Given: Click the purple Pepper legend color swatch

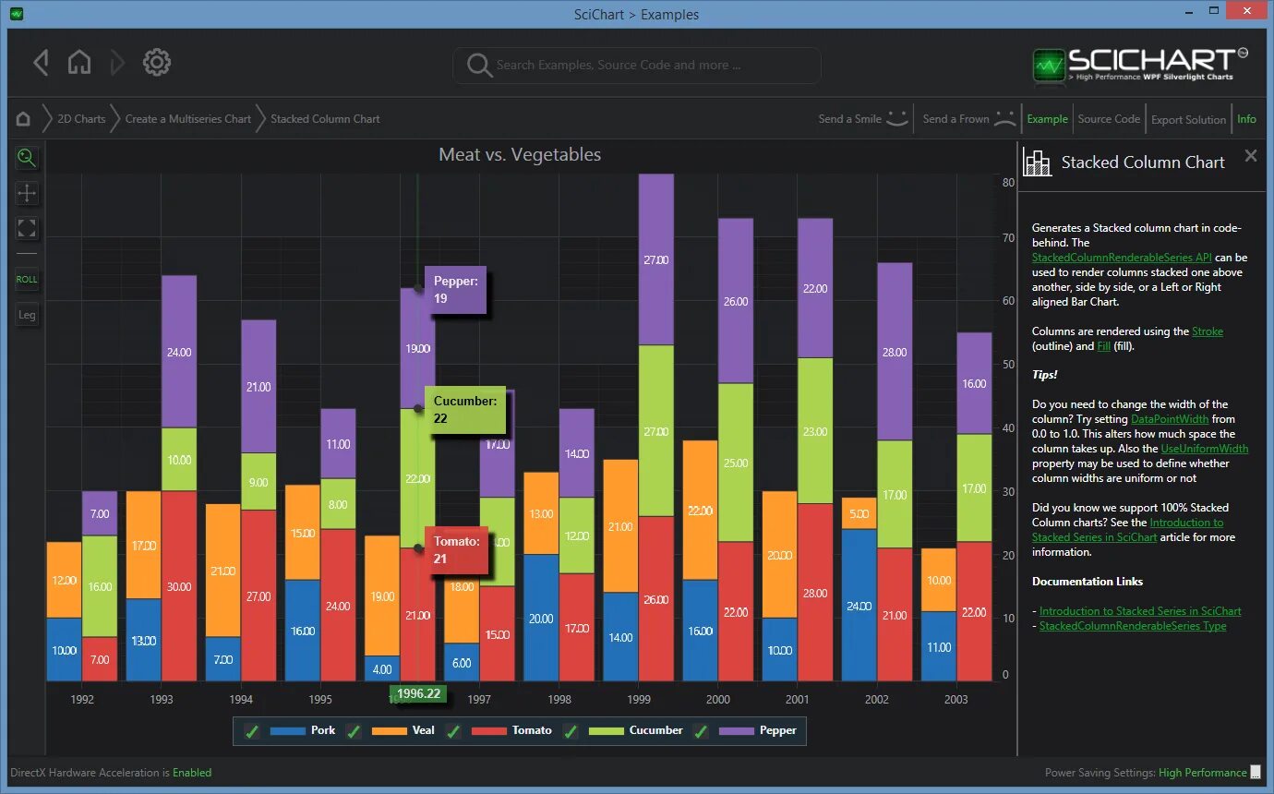Looking at the screenshot, I should pos(736,731).
